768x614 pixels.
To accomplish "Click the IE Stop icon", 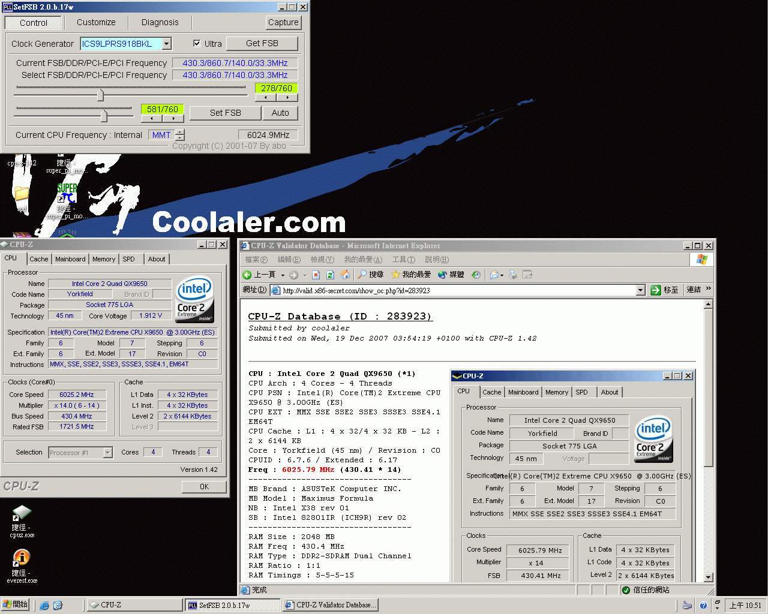I will pos(316,275).
